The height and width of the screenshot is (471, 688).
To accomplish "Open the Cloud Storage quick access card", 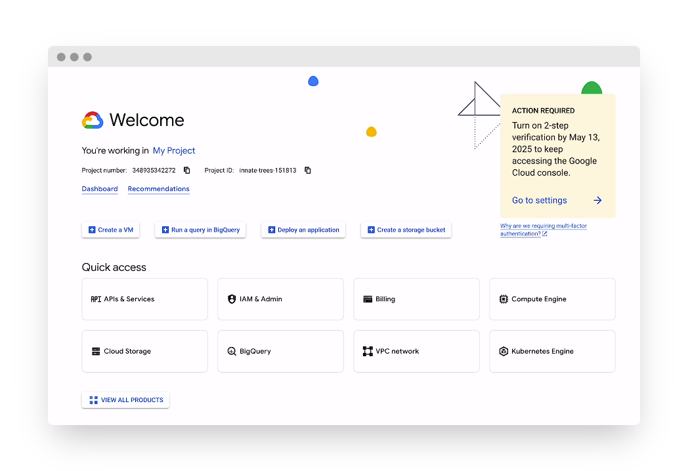I will coord(145,351).
